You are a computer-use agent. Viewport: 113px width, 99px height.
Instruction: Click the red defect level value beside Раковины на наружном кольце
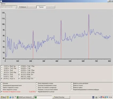(32, 92)
